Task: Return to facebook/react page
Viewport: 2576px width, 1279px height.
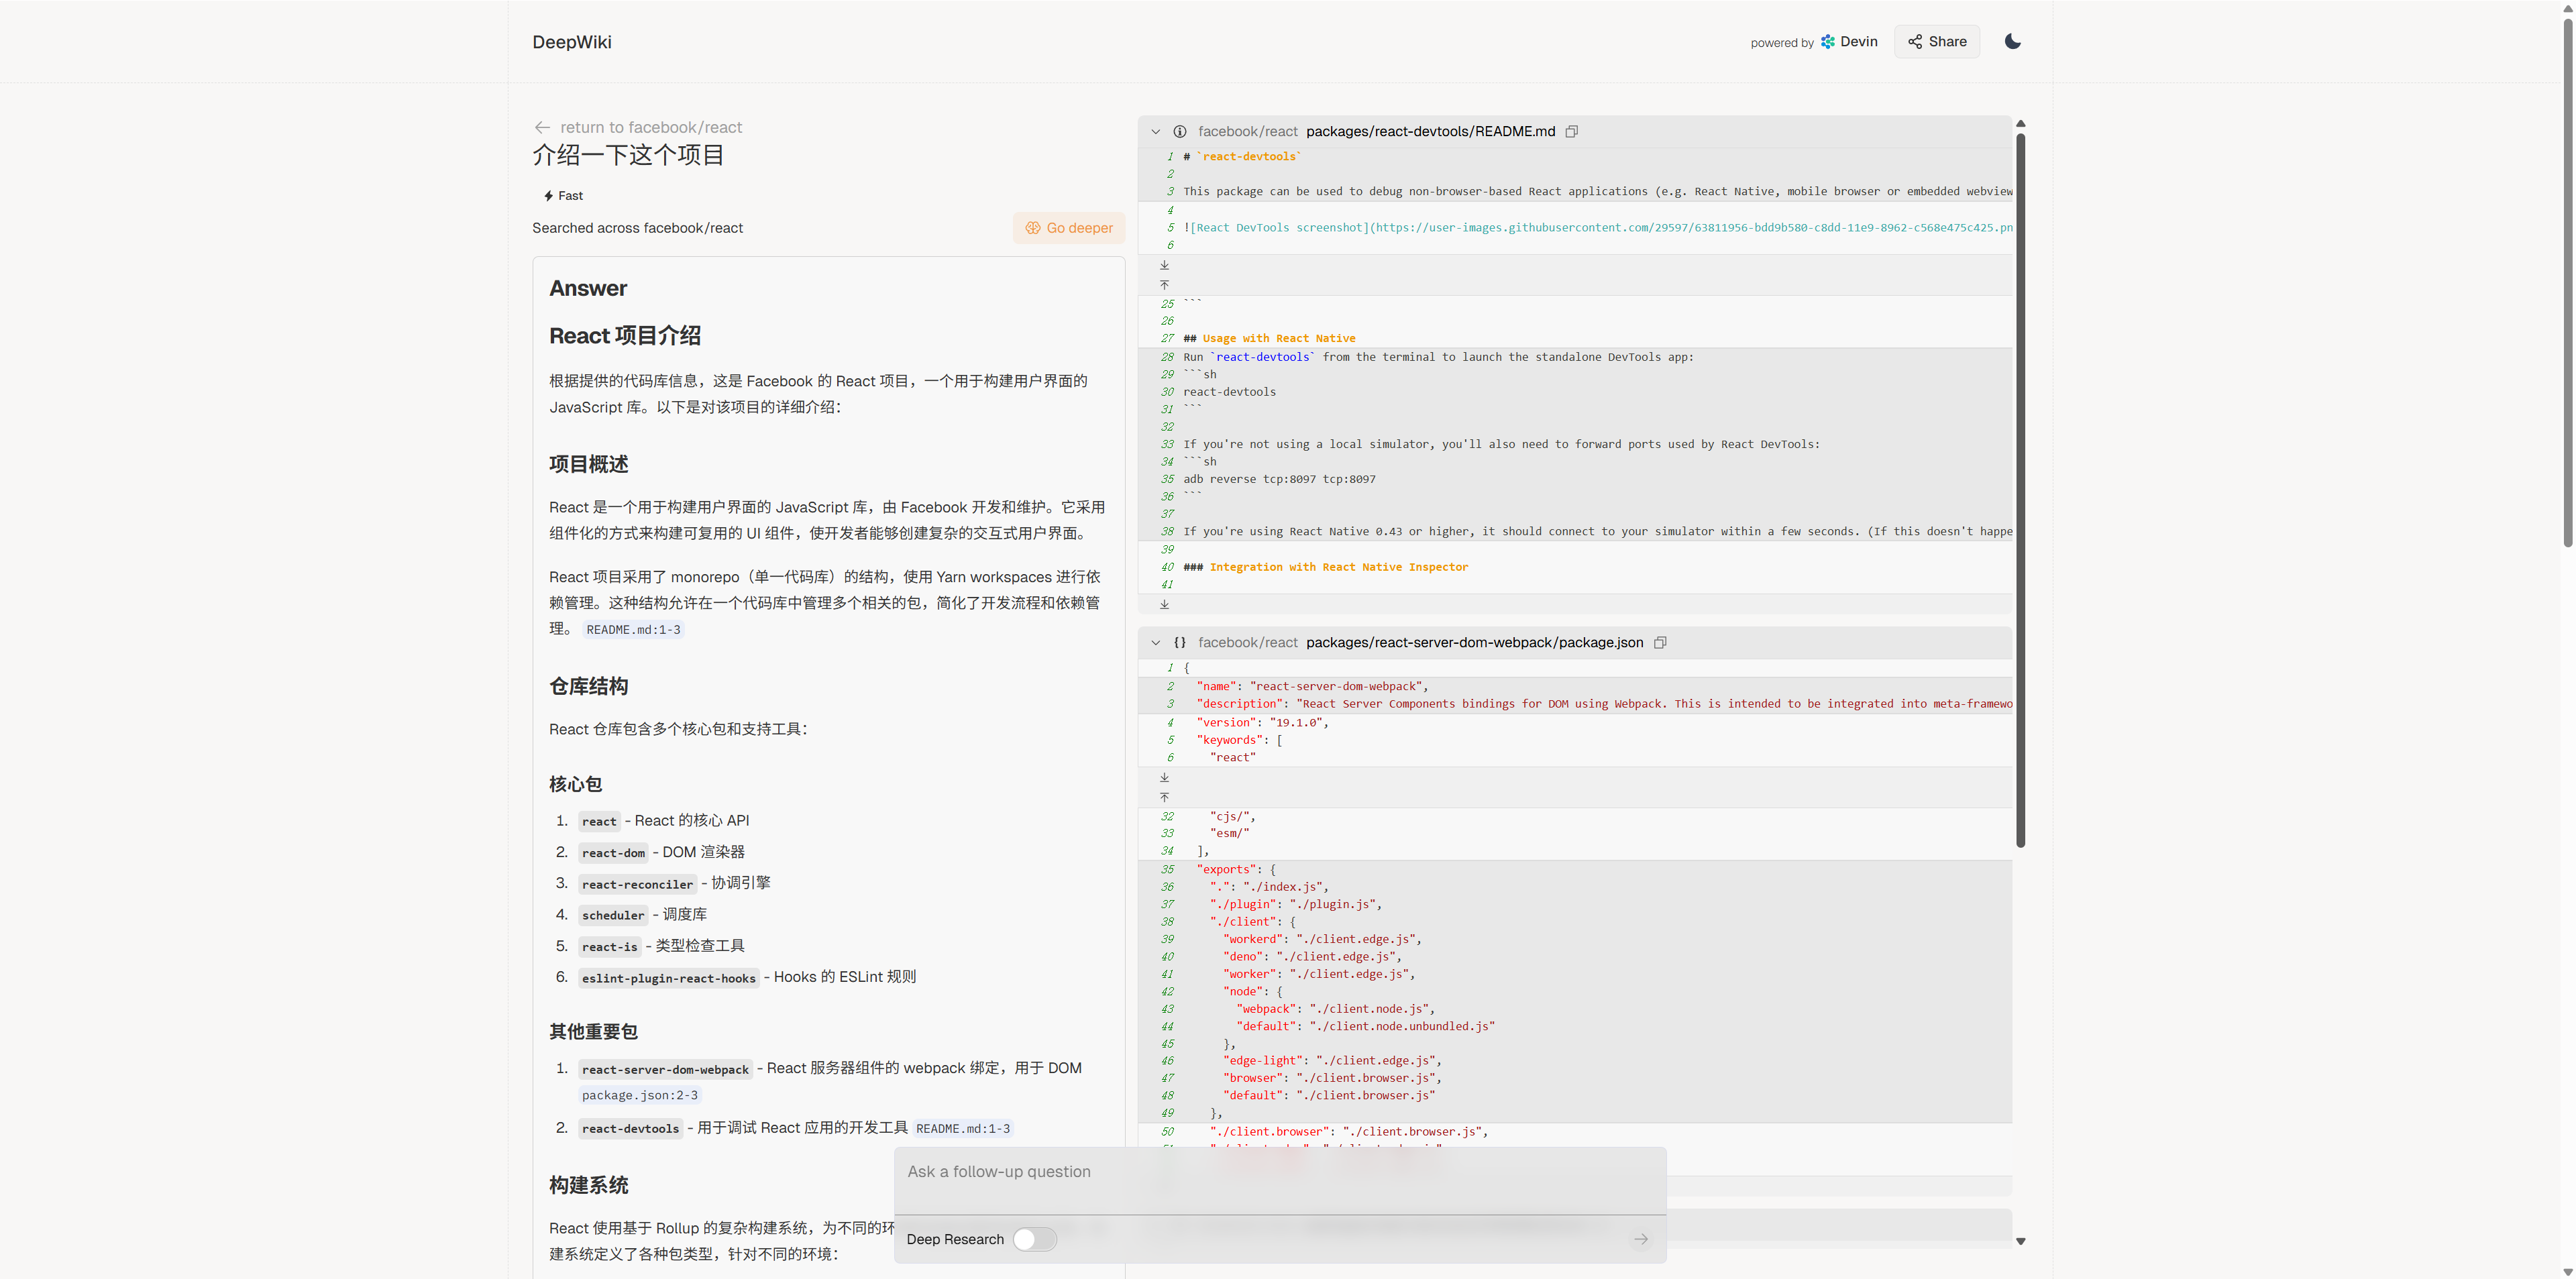Action: point(651,127)
